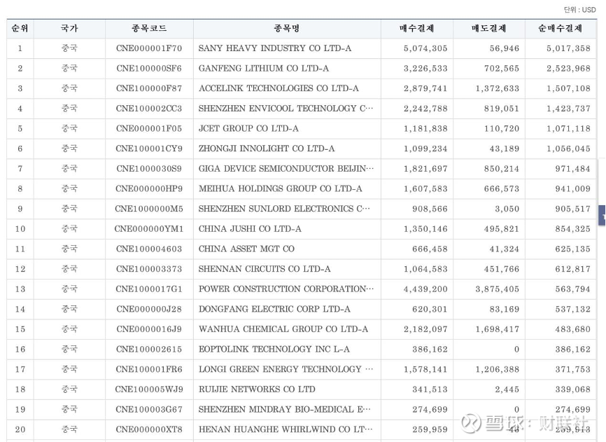This screenshot has height=442, width=606.
Task: Select SHENZHEN SUNLORD ELECTRONICS stock name
Action: click(x=284, y=209)
